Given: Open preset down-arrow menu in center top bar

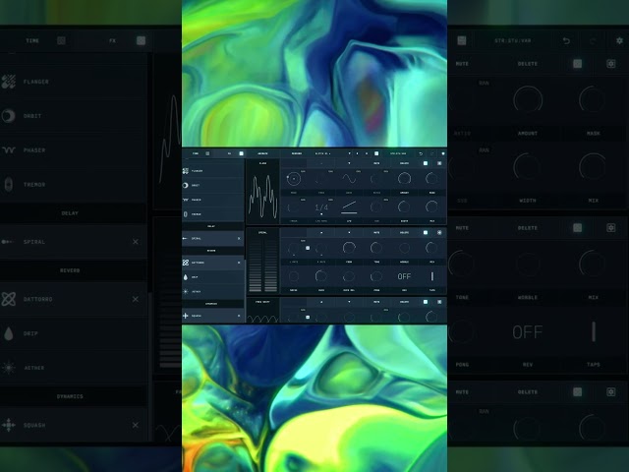Looking at the screenshot, I should pos(350,153).
